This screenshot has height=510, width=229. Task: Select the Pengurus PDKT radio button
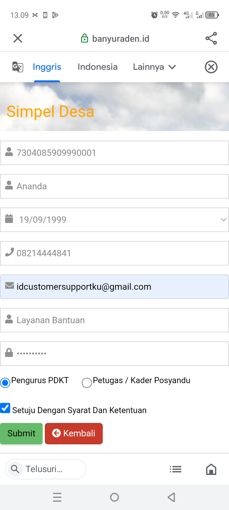(5, 382)
